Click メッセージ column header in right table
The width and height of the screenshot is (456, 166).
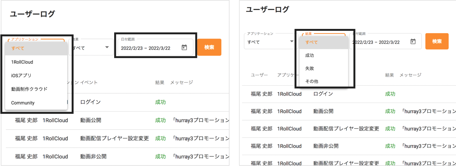(x=410, y=75)
